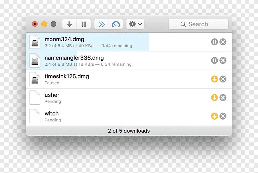Pause the namemangler336.dmg download
Screen dimensions: 258x173
214,60
